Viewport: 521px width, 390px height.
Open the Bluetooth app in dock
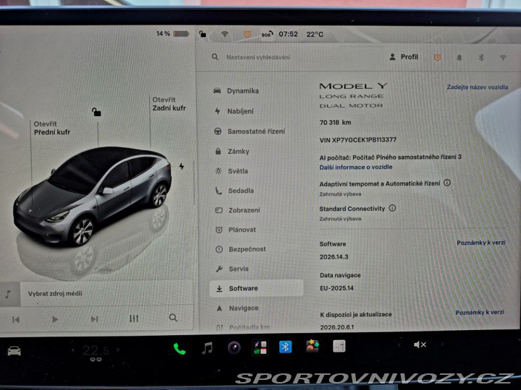(x=285, y=347)
